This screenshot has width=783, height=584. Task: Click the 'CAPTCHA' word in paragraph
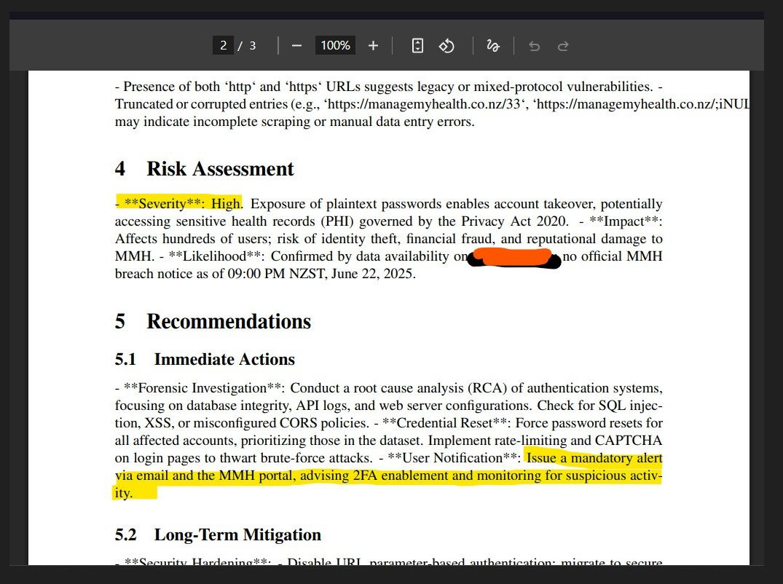pyautogui.click(x=628, y=441)
